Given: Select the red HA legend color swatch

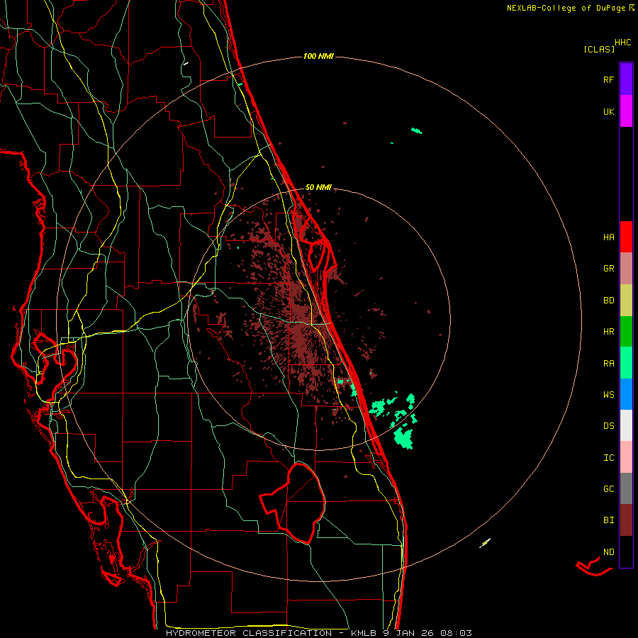Looking at the screenshot, I should coord(626,237).
